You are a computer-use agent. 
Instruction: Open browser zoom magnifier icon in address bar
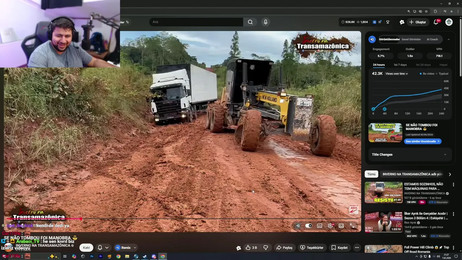[x=409, y=12]
